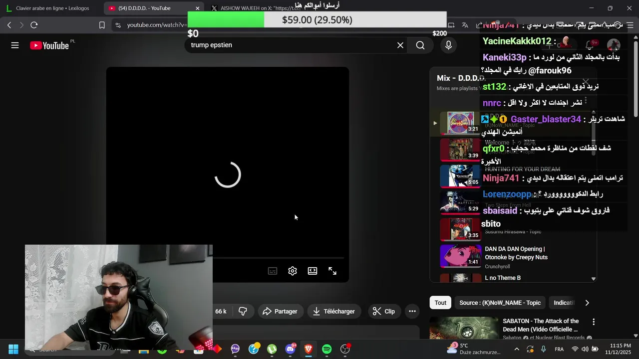
Task: Reload the page in the browser
Action: (x=34, y=25)
